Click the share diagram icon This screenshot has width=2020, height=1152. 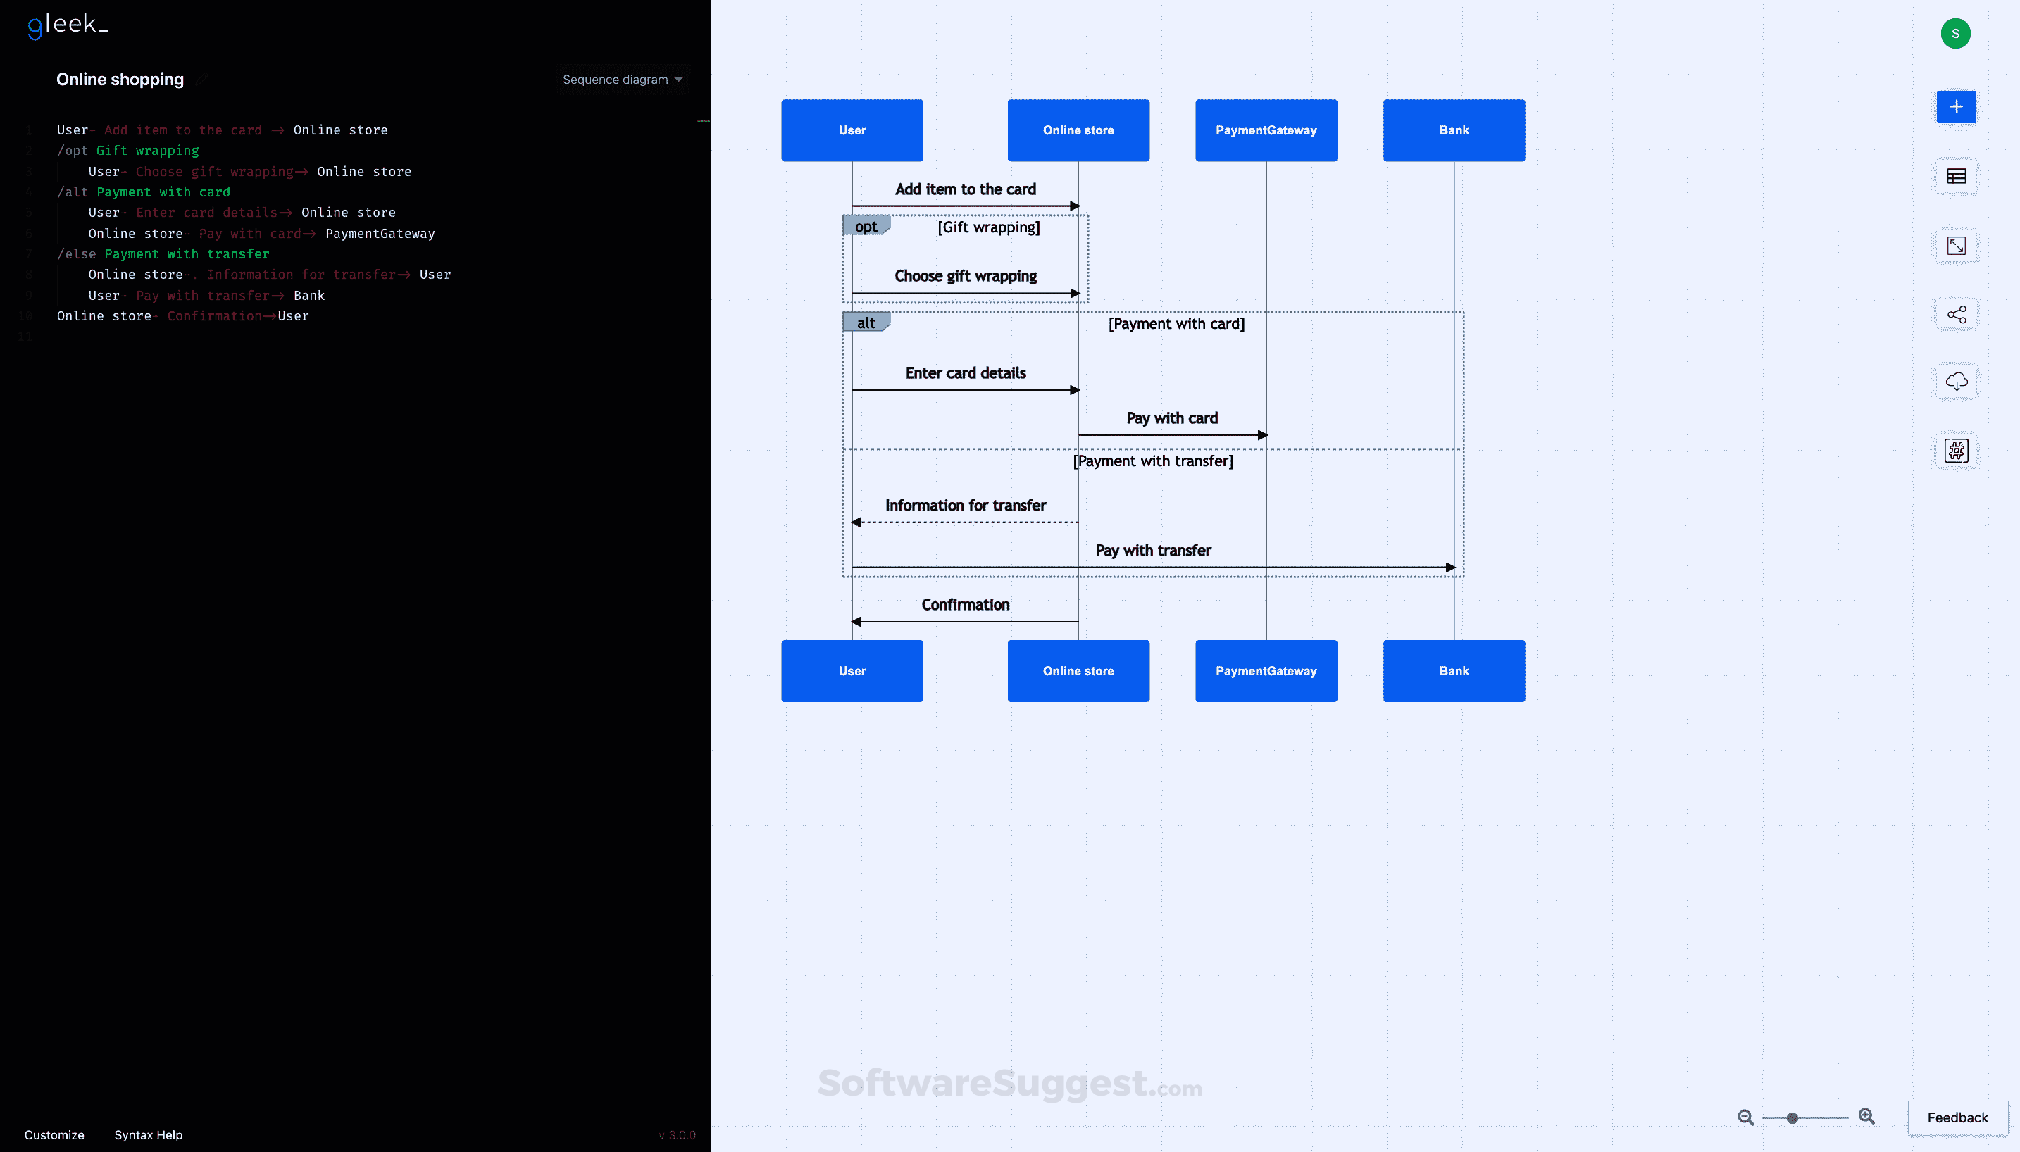(1956, 313)
